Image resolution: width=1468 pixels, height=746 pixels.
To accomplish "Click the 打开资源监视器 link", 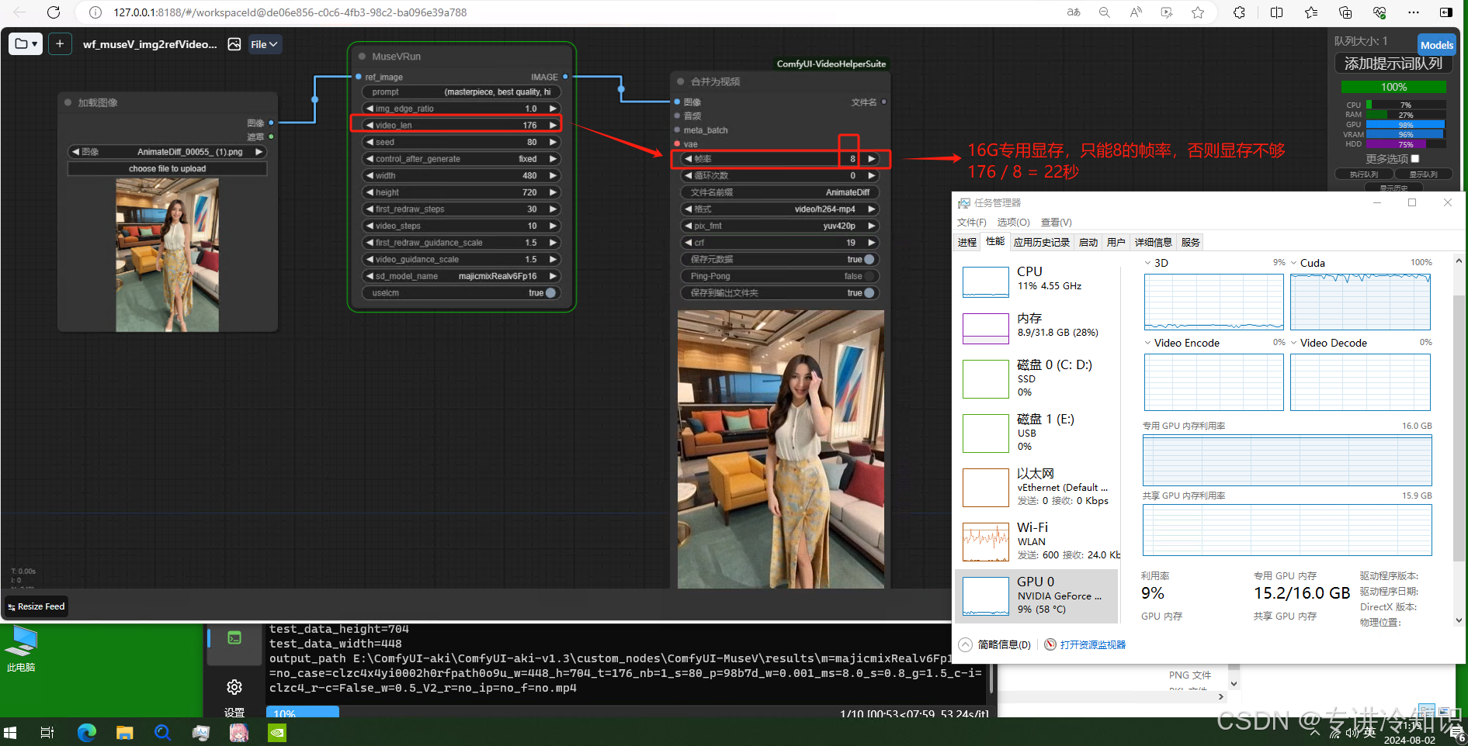I will pos(1092,645).
